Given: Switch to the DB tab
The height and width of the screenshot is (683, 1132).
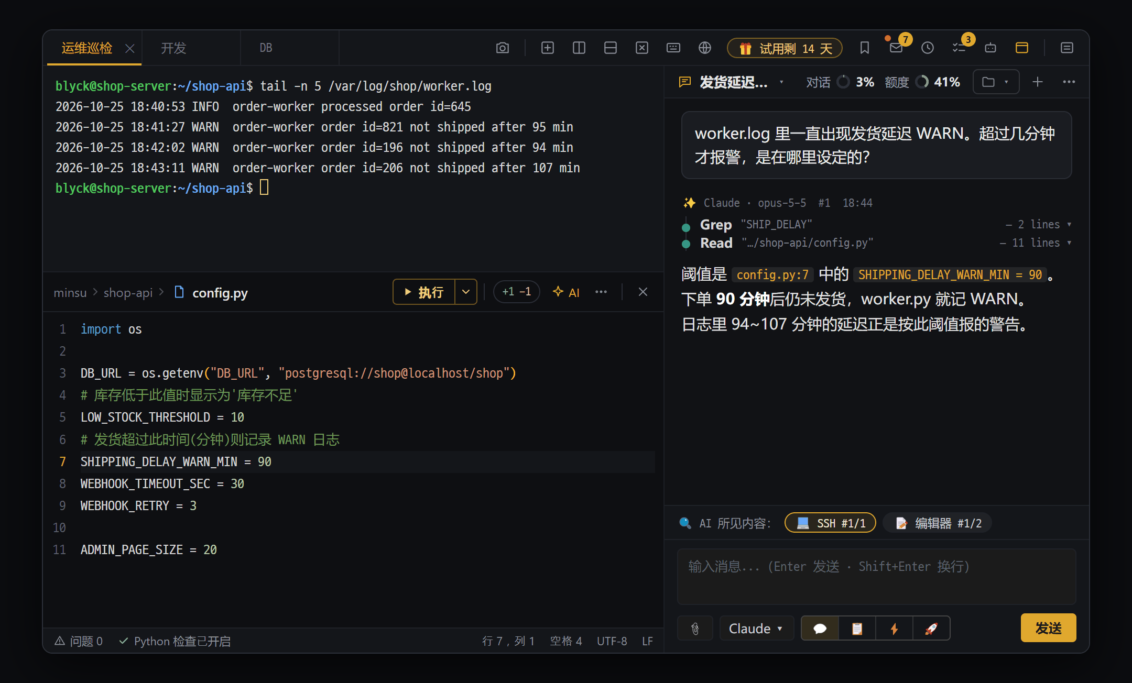Looking at the screenshot, I should 289,48.
